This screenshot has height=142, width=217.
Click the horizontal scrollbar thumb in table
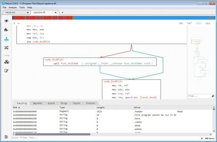point(53,134)
